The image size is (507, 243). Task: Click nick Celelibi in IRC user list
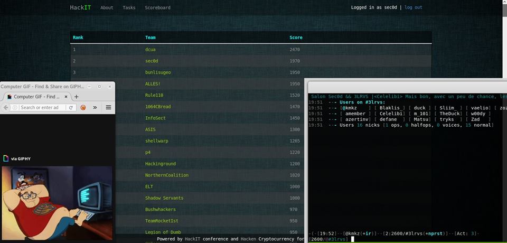[391, 114]
